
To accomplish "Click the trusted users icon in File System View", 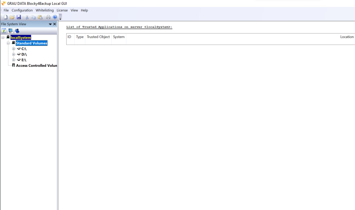I will (17, 31).
